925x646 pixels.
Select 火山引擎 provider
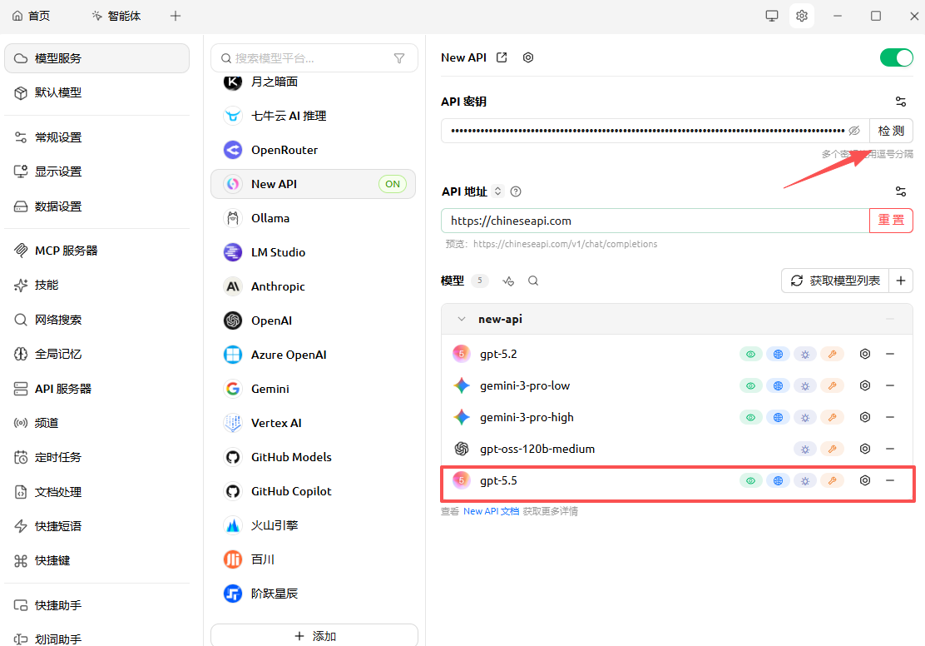[314, 525]
